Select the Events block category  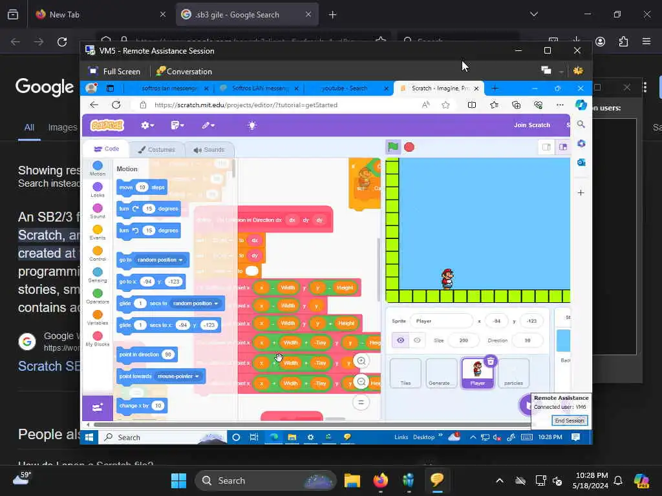pyautogui.click(x=98, y=232)
